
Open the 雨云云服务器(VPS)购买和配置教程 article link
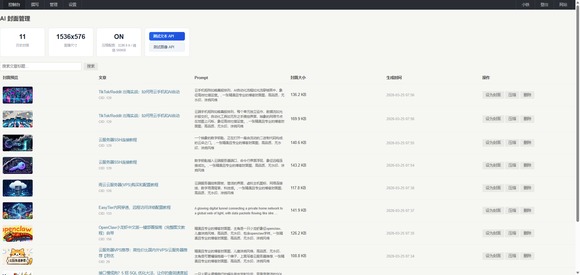(x=128, y=185)
